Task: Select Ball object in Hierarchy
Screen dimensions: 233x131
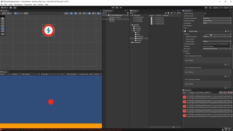Action: click(113, 19)
